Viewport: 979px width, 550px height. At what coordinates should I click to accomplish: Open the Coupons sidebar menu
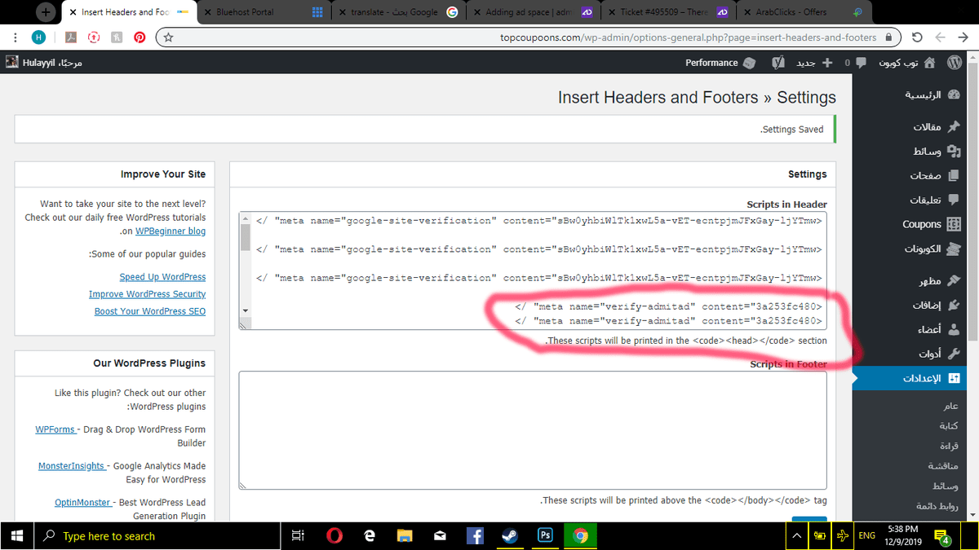[930, 224]
